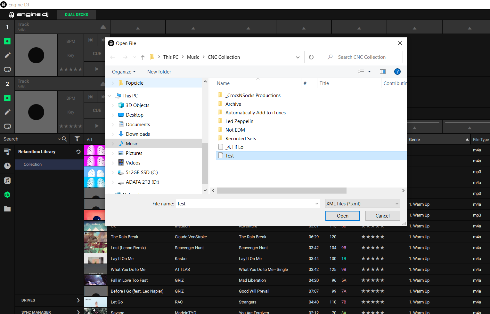Toggle the preview pane in Open File dialog

point(382,72)
